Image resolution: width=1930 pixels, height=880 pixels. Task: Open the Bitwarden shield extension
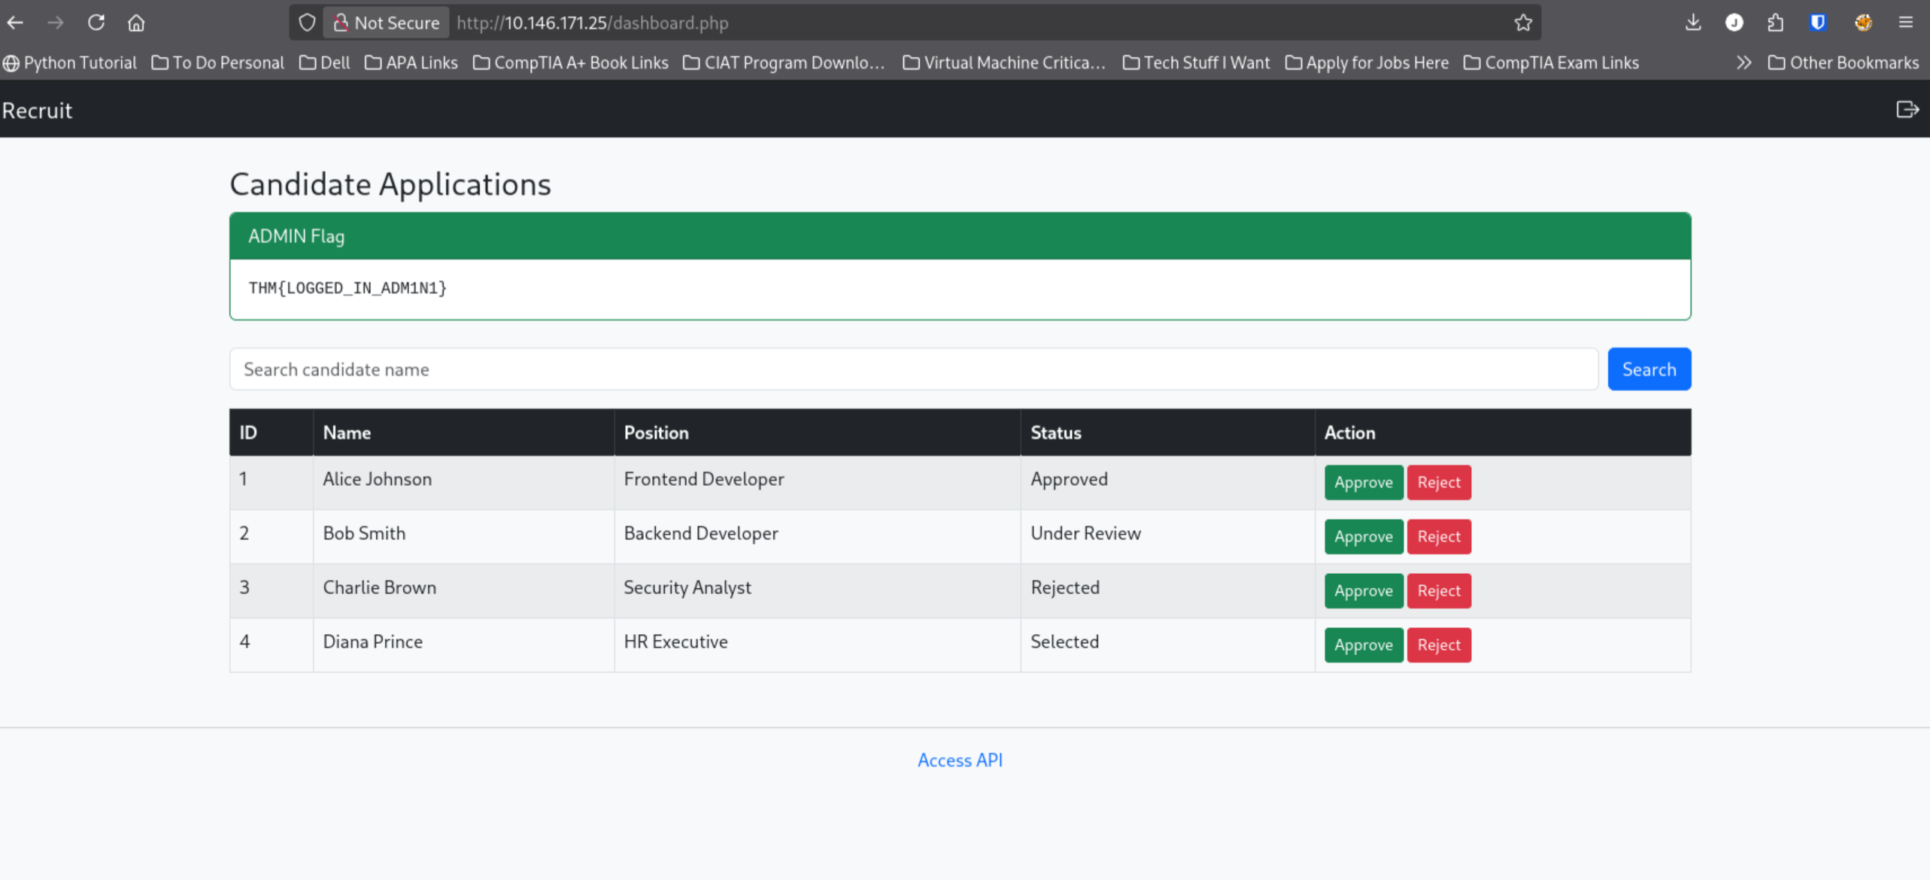(x=1818, y=23)
